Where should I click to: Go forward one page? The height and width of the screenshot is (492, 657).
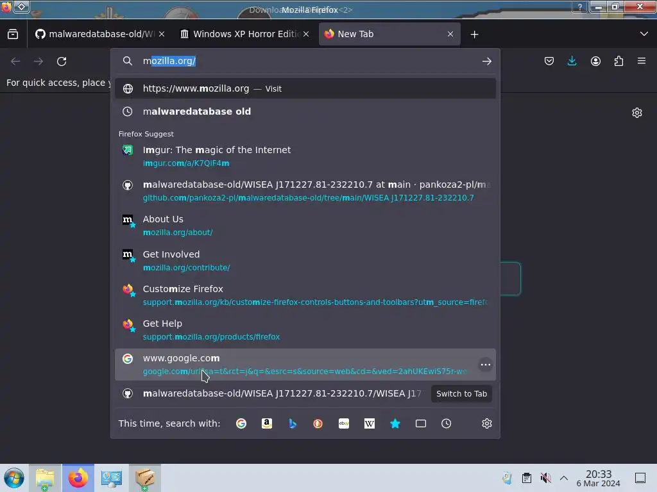pos(38,61)
